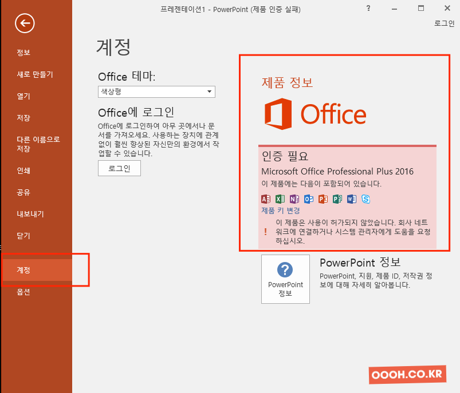Click the Skype app icon

click(366, 199)
